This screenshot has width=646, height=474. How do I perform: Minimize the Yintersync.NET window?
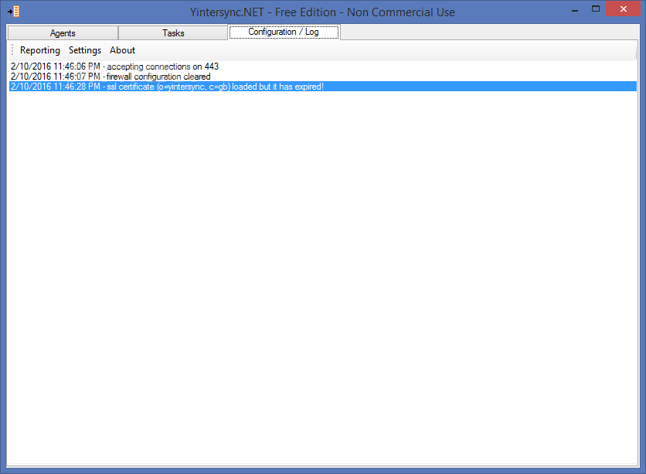click(x=575, y=9)
